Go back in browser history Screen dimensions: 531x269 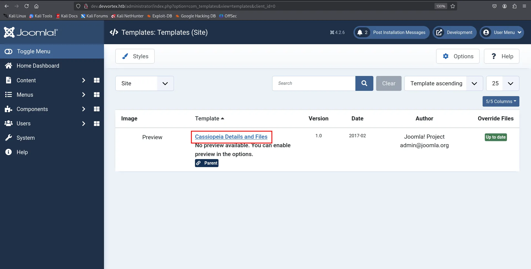coord(7,6)
